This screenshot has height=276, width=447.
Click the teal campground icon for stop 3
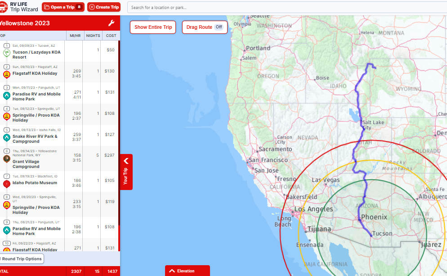click(x=7, y=95)
